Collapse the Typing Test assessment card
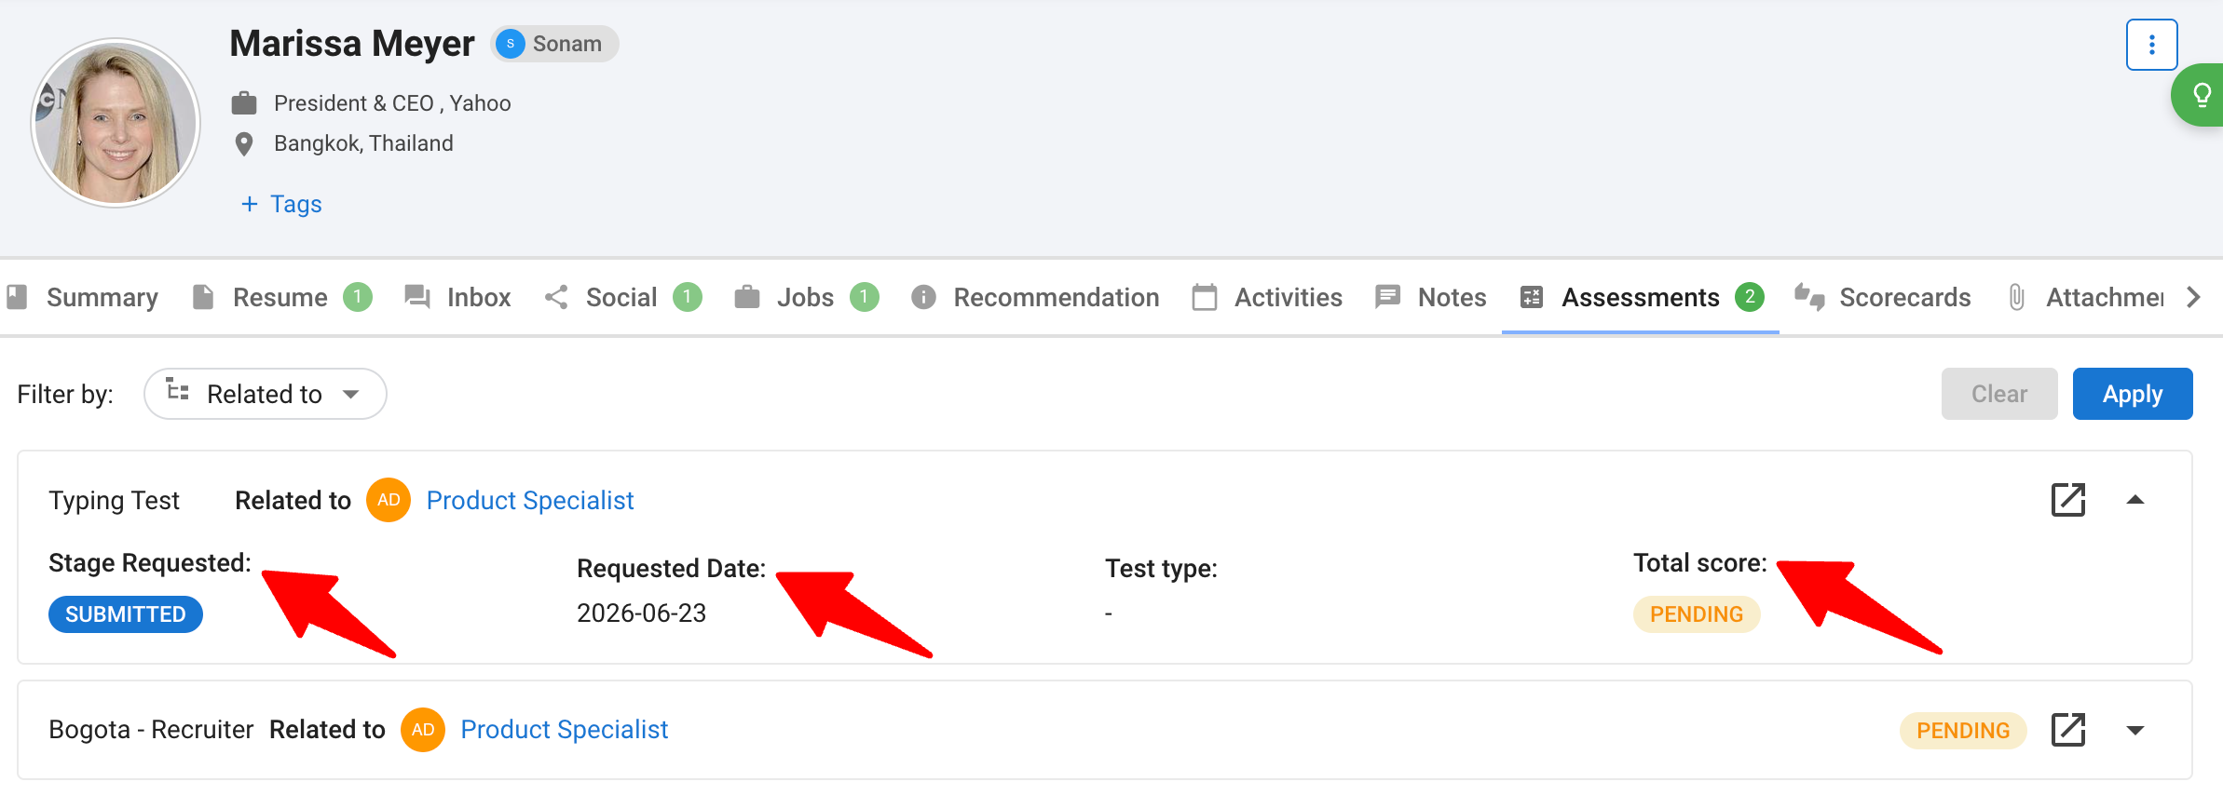 click(2135, 500)
